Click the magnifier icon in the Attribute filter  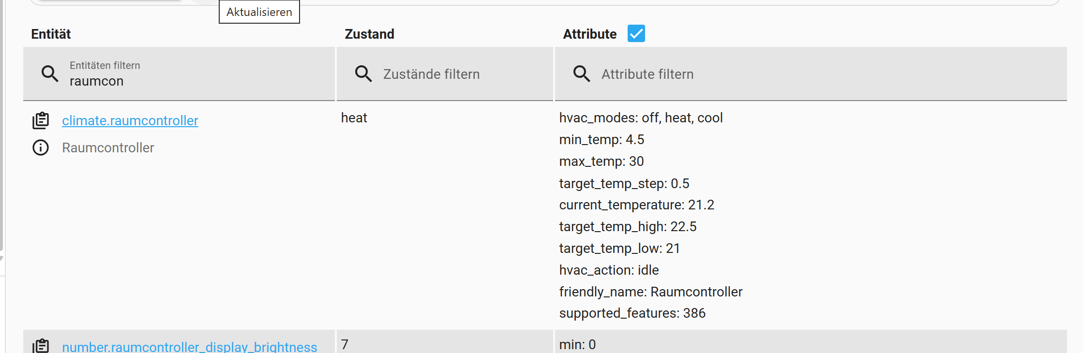(x=582, y=74)
